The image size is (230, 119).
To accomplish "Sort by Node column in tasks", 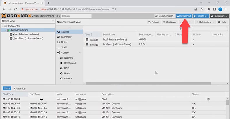I will click(x=64, y=94).
